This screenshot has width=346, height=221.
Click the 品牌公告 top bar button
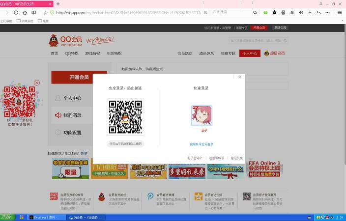[280, 28]
